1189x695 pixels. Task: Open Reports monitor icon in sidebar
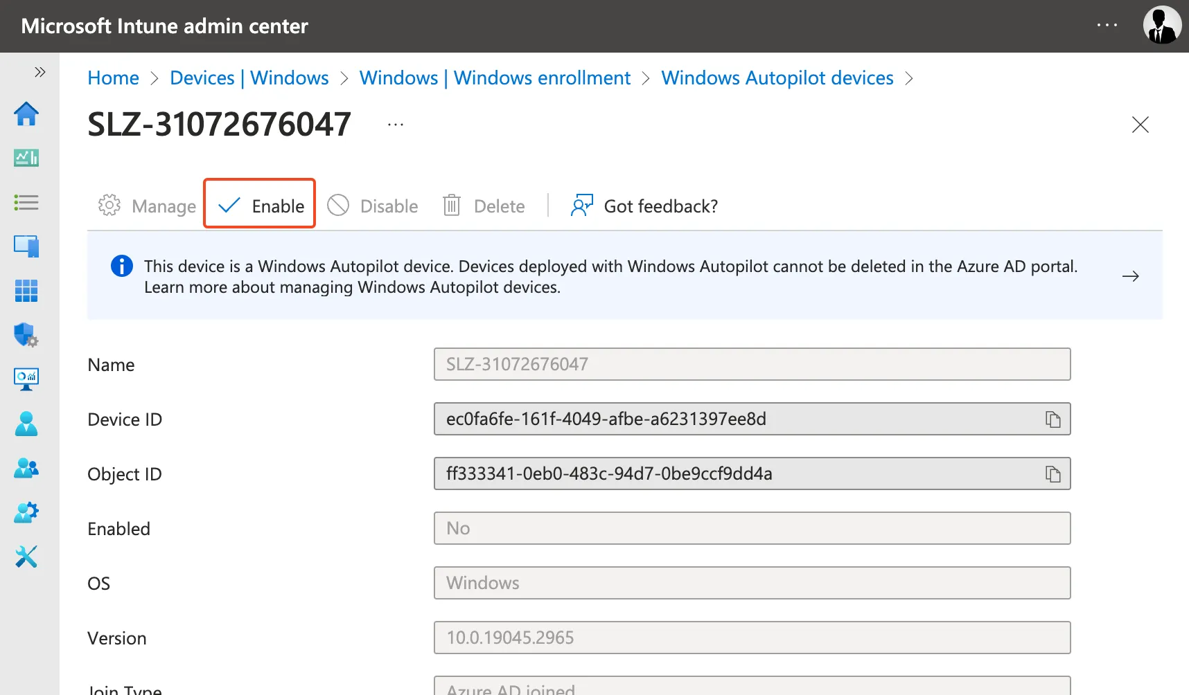pyautogui.click(x=26, y=379)
